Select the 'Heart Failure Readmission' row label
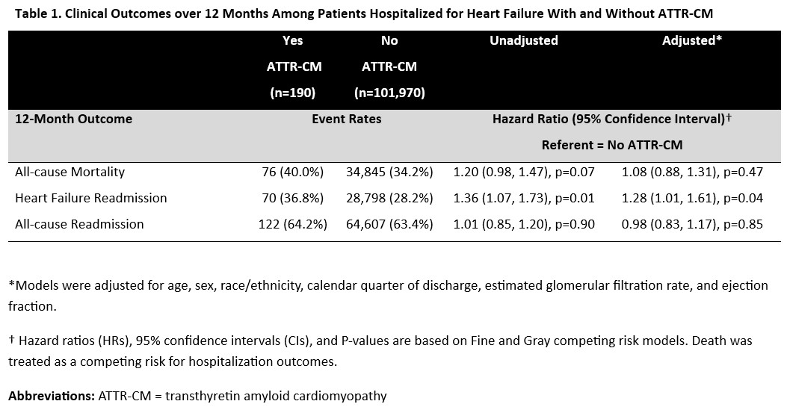Image resolution: width=787 pixels, height=410 pixels. click(90, 198)
